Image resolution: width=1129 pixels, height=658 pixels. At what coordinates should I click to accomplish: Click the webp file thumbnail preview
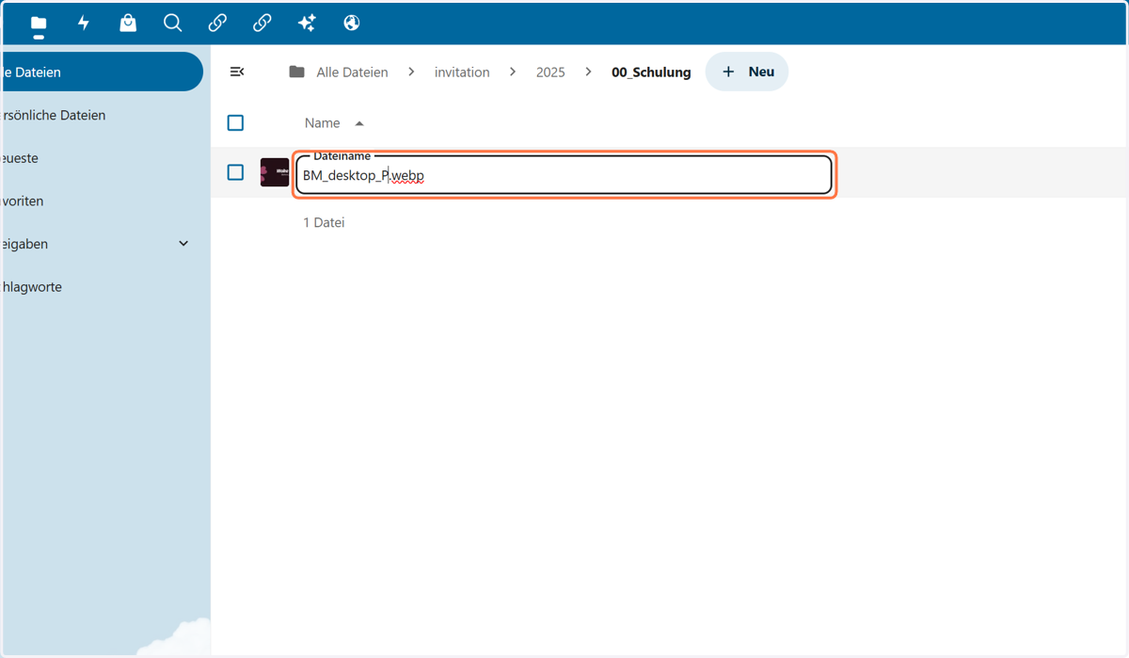pyautogui.click(x=275, y=172)
